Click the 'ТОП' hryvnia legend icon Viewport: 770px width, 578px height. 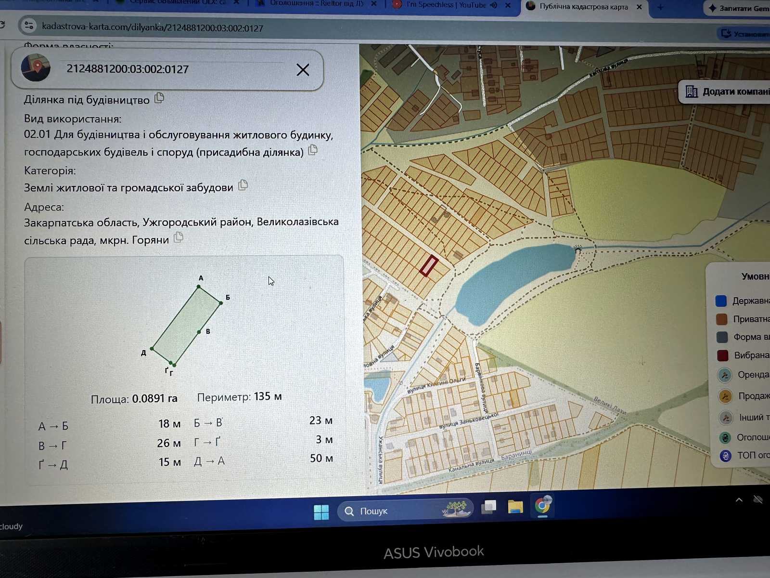[x=725, y=456]
